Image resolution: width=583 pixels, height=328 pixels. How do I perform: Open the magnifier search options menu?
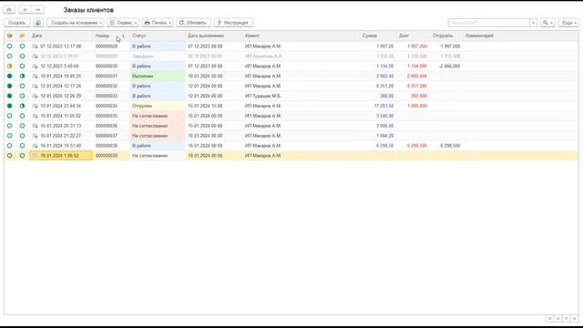tap(547, 23)
